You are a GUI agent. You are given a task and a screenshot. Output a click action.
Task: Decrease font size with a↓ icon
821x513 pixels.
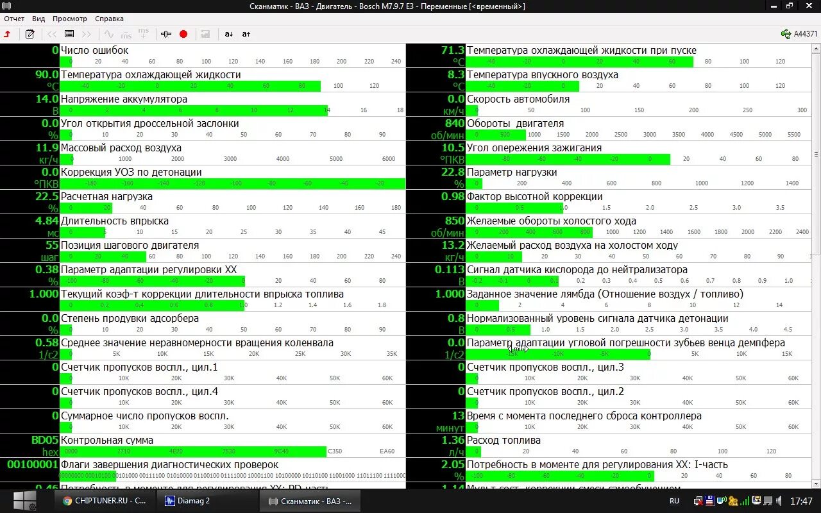[229, 34]
